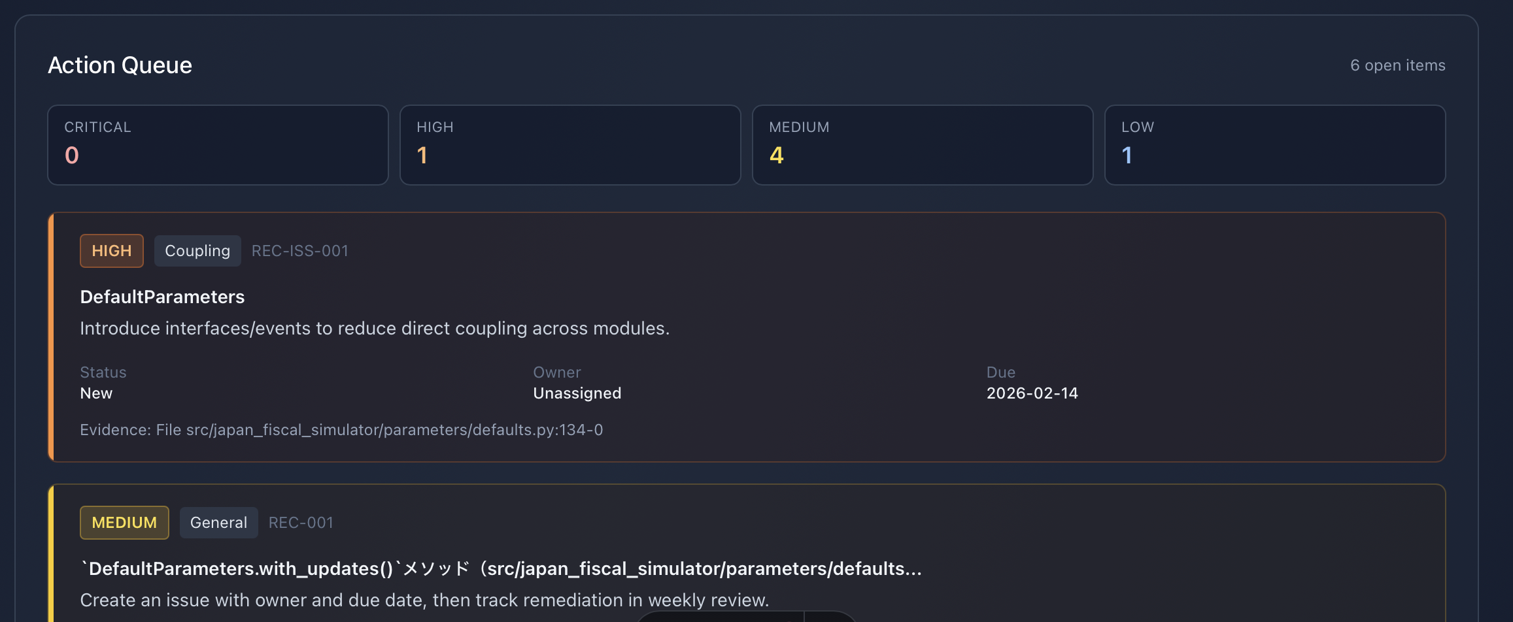The width and height of the screenshot is (1513, 622).
Task: Click the REC-ISS-001 identifier link
Action: click(x=299, y=250)
